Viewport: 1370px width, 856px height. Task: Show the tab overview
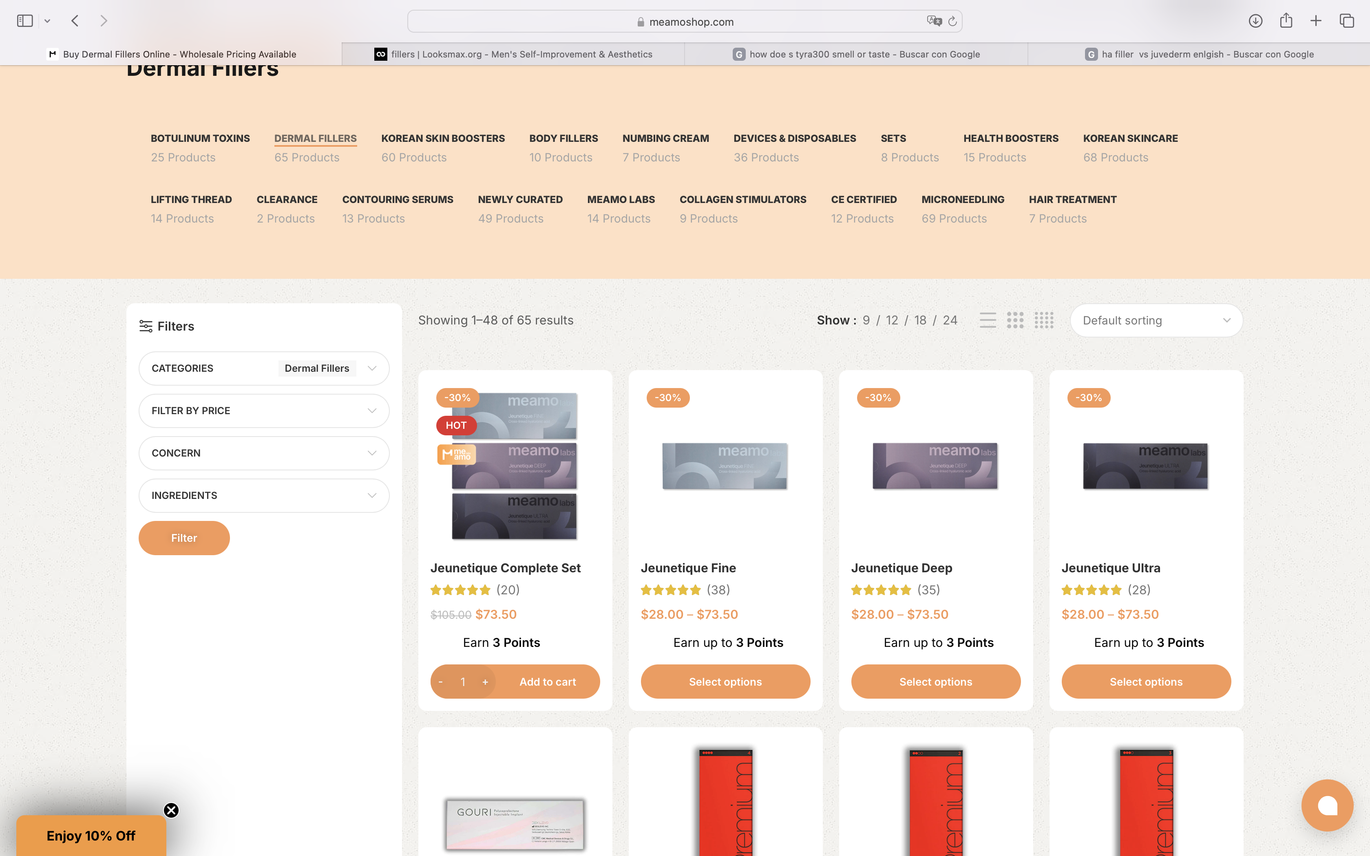point(1346,21)
